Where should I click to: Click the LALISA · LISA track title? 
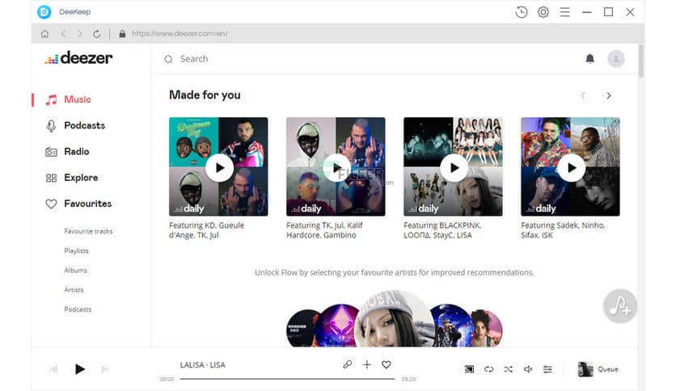click(x=203, y=364)
